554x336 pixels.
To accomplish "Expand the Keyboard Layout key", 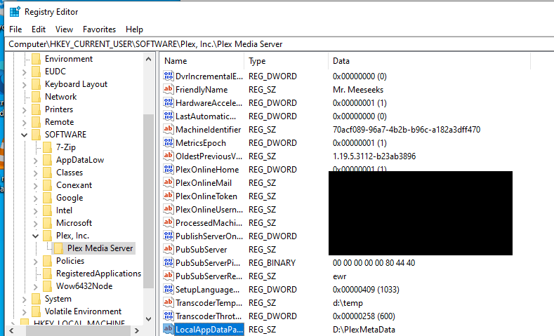I will [x=24, y=85].
